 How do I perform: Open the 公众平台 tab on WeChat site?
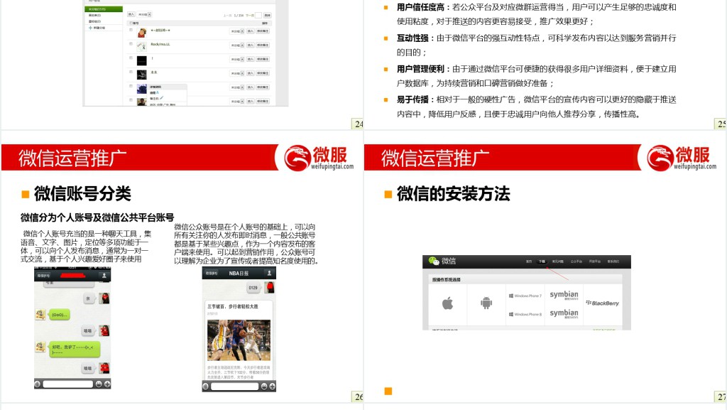coord(576,261)
